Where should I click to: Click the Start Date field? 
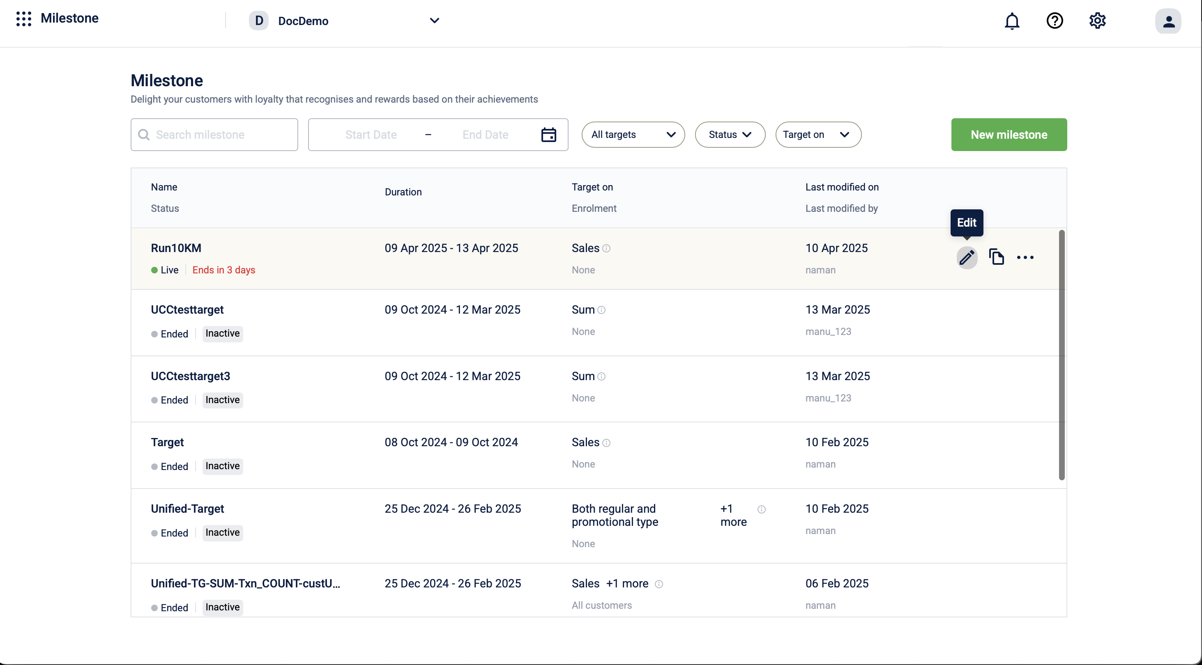coord(371,135)
